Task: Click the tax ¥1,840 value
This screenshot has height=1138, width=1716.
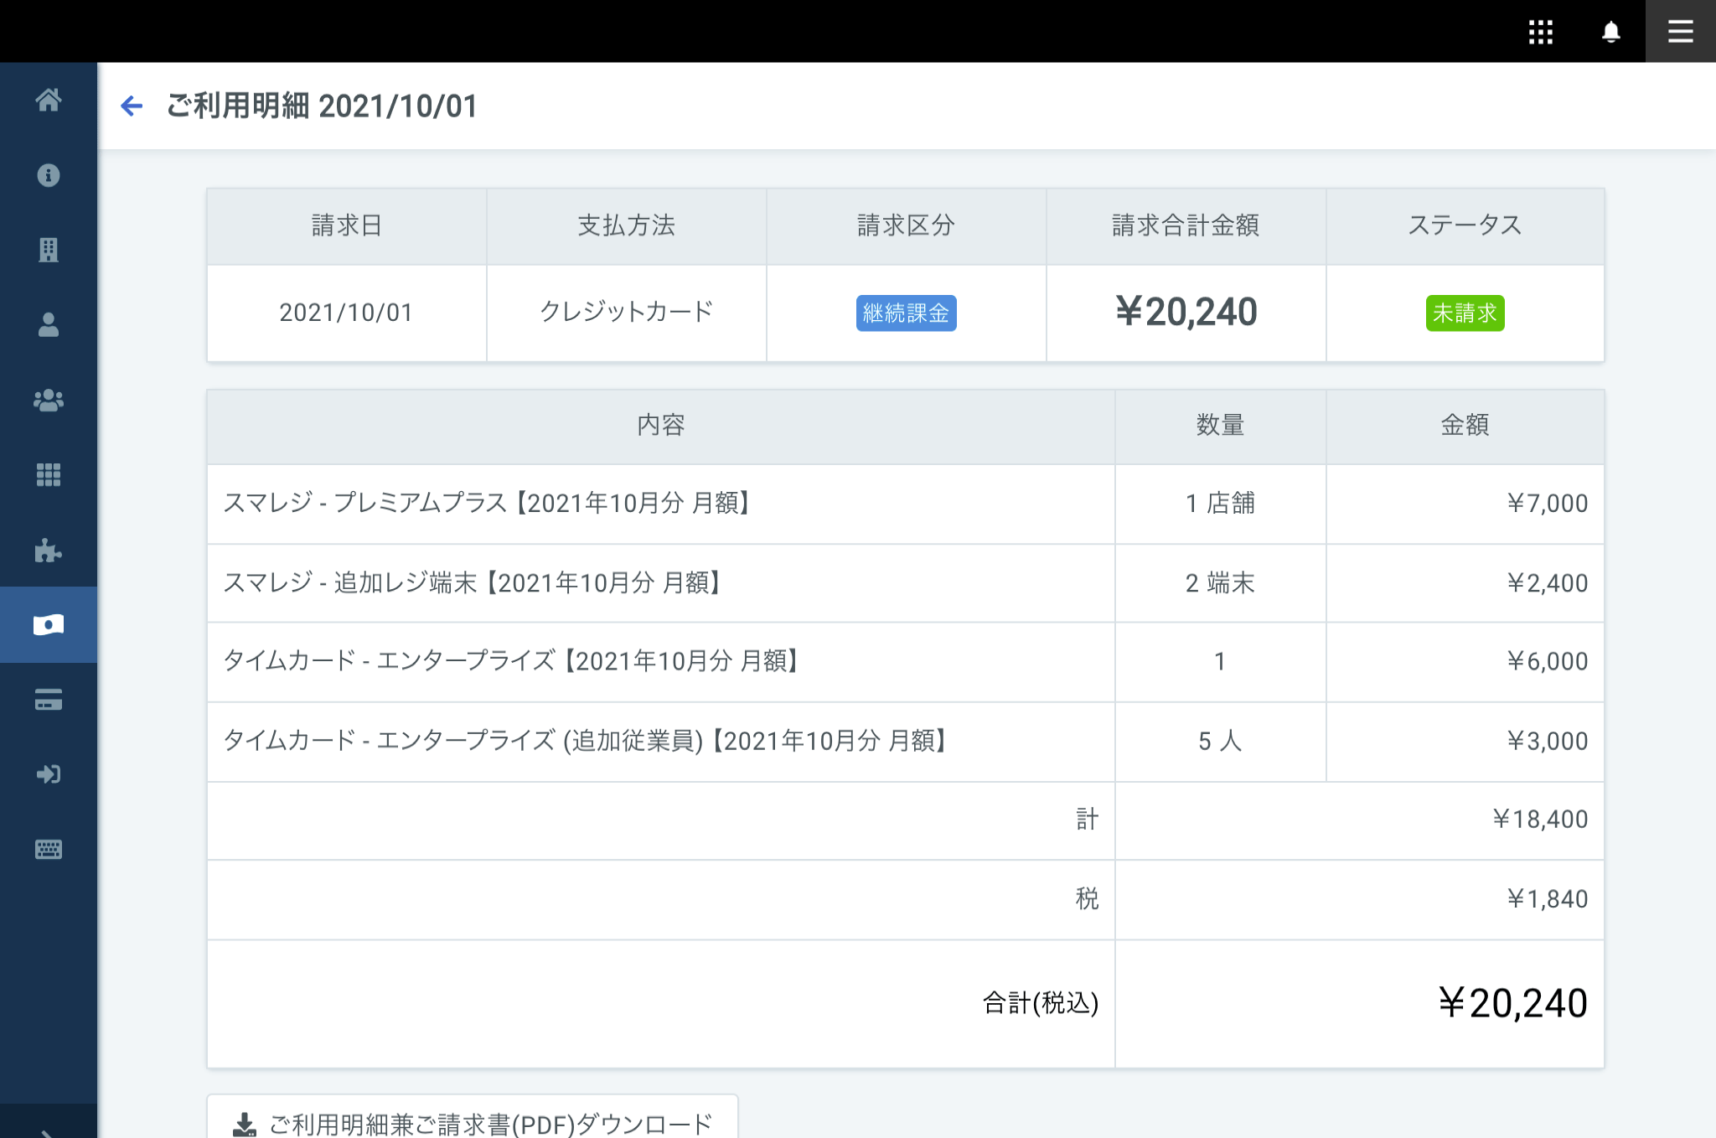Action: click(1547, 899)
